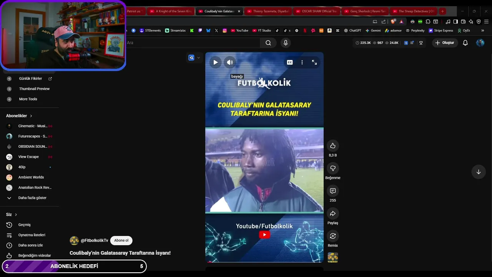Click the FitbolkolikTv channel avatar
Viewport: 492px width, 277px height.
point(74,240)
